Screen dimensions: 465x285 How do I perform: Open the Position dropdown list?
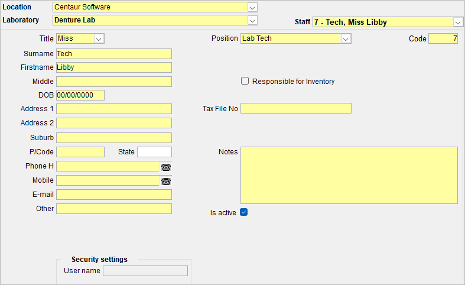point(346,38)
